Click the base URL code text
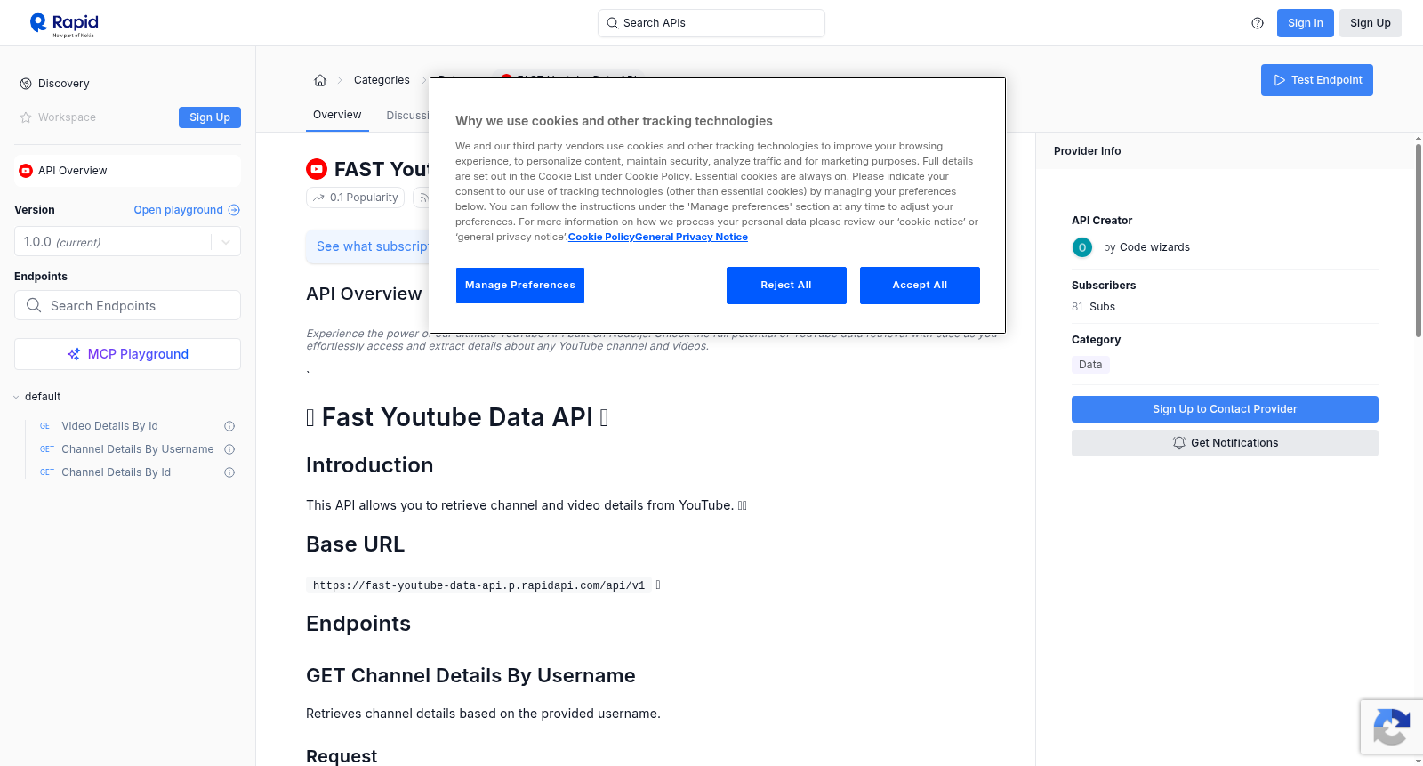The image size is (1423, 766). (478, 585)
